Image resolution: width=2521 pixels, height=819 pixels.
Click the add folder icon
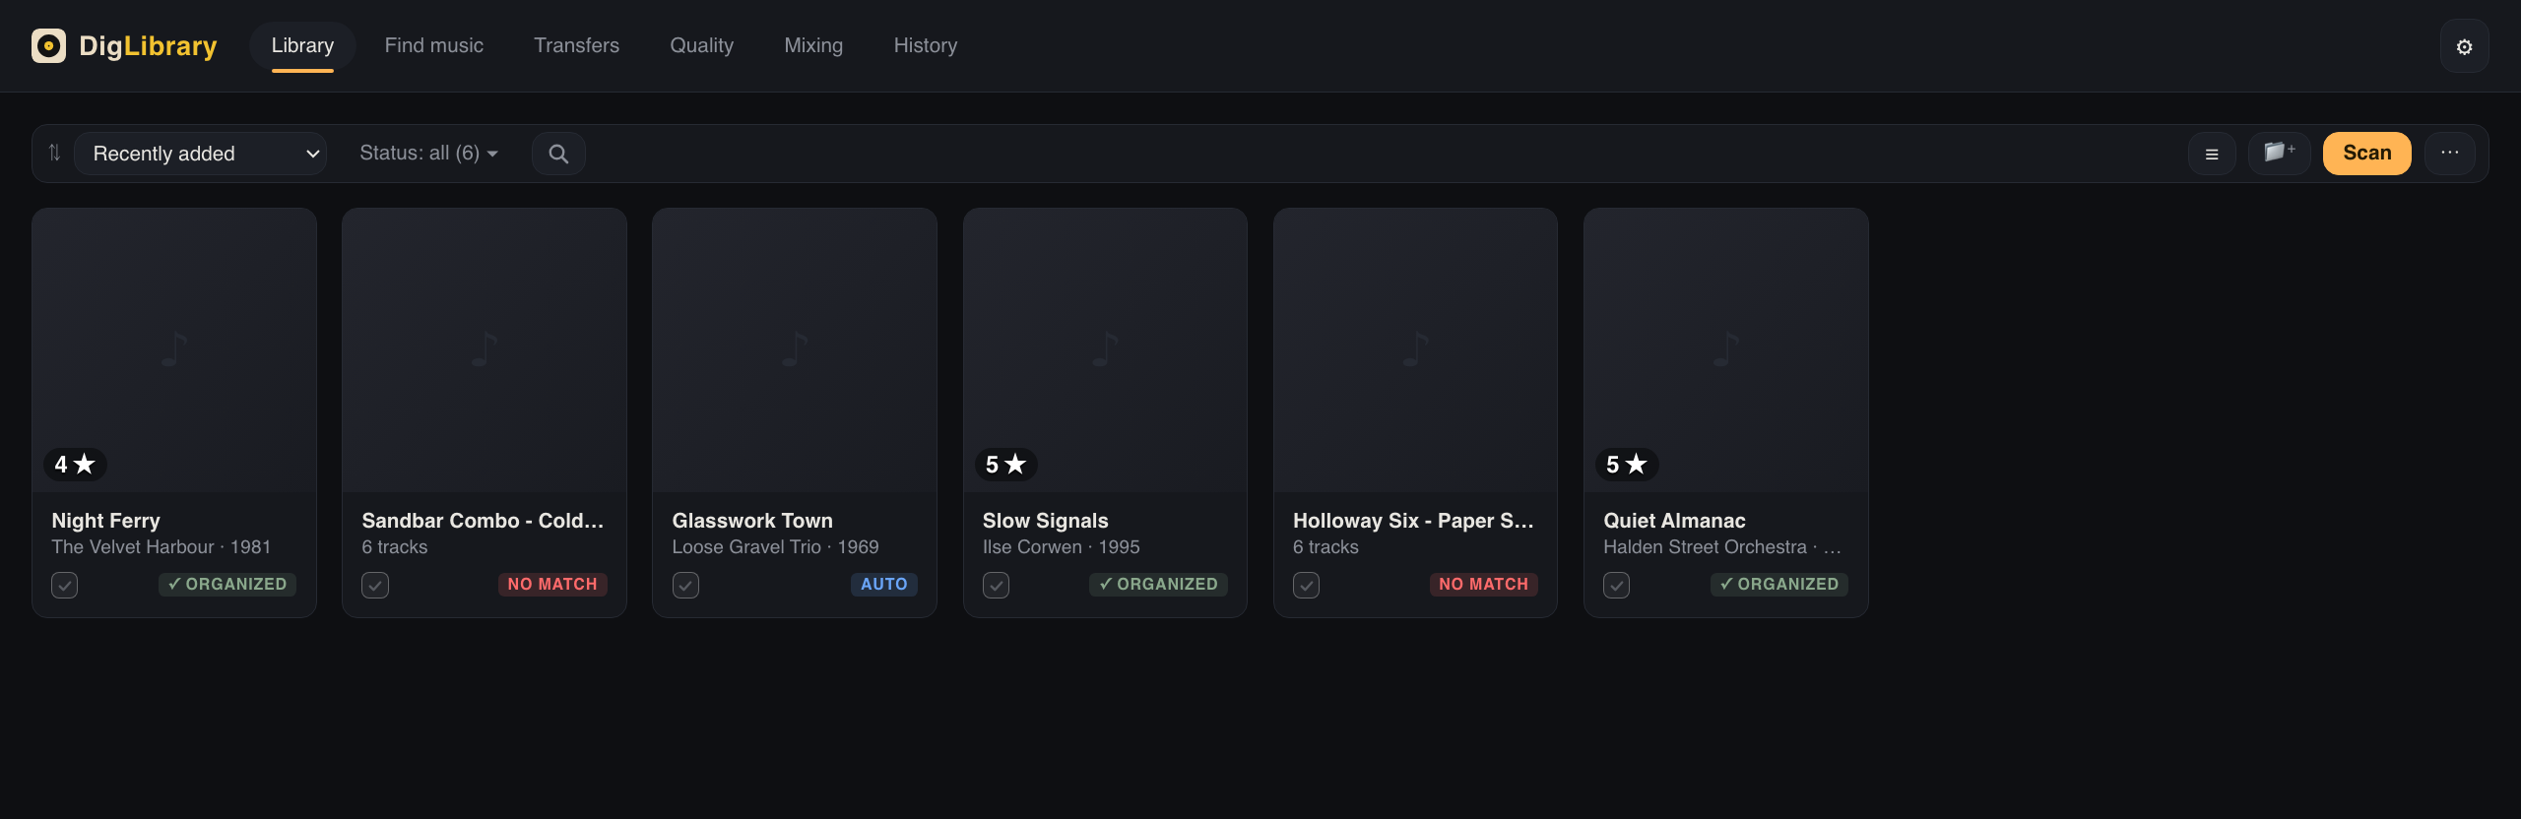click(x=2279, y=153)
